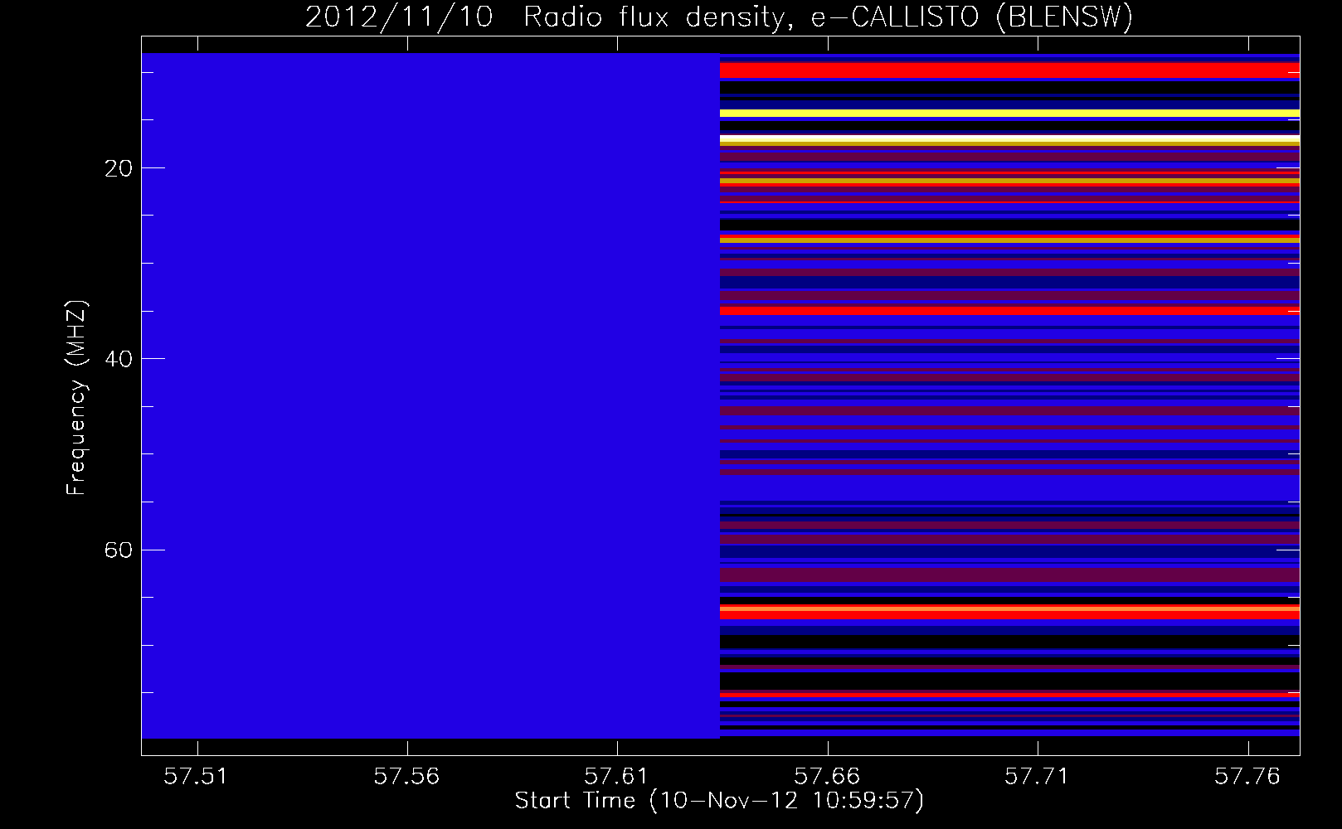Image resolution: width=1342 pixels, height=829 pixels.
Task: Click the 60 MHz frequency tick label
Action: click(119, 550)
